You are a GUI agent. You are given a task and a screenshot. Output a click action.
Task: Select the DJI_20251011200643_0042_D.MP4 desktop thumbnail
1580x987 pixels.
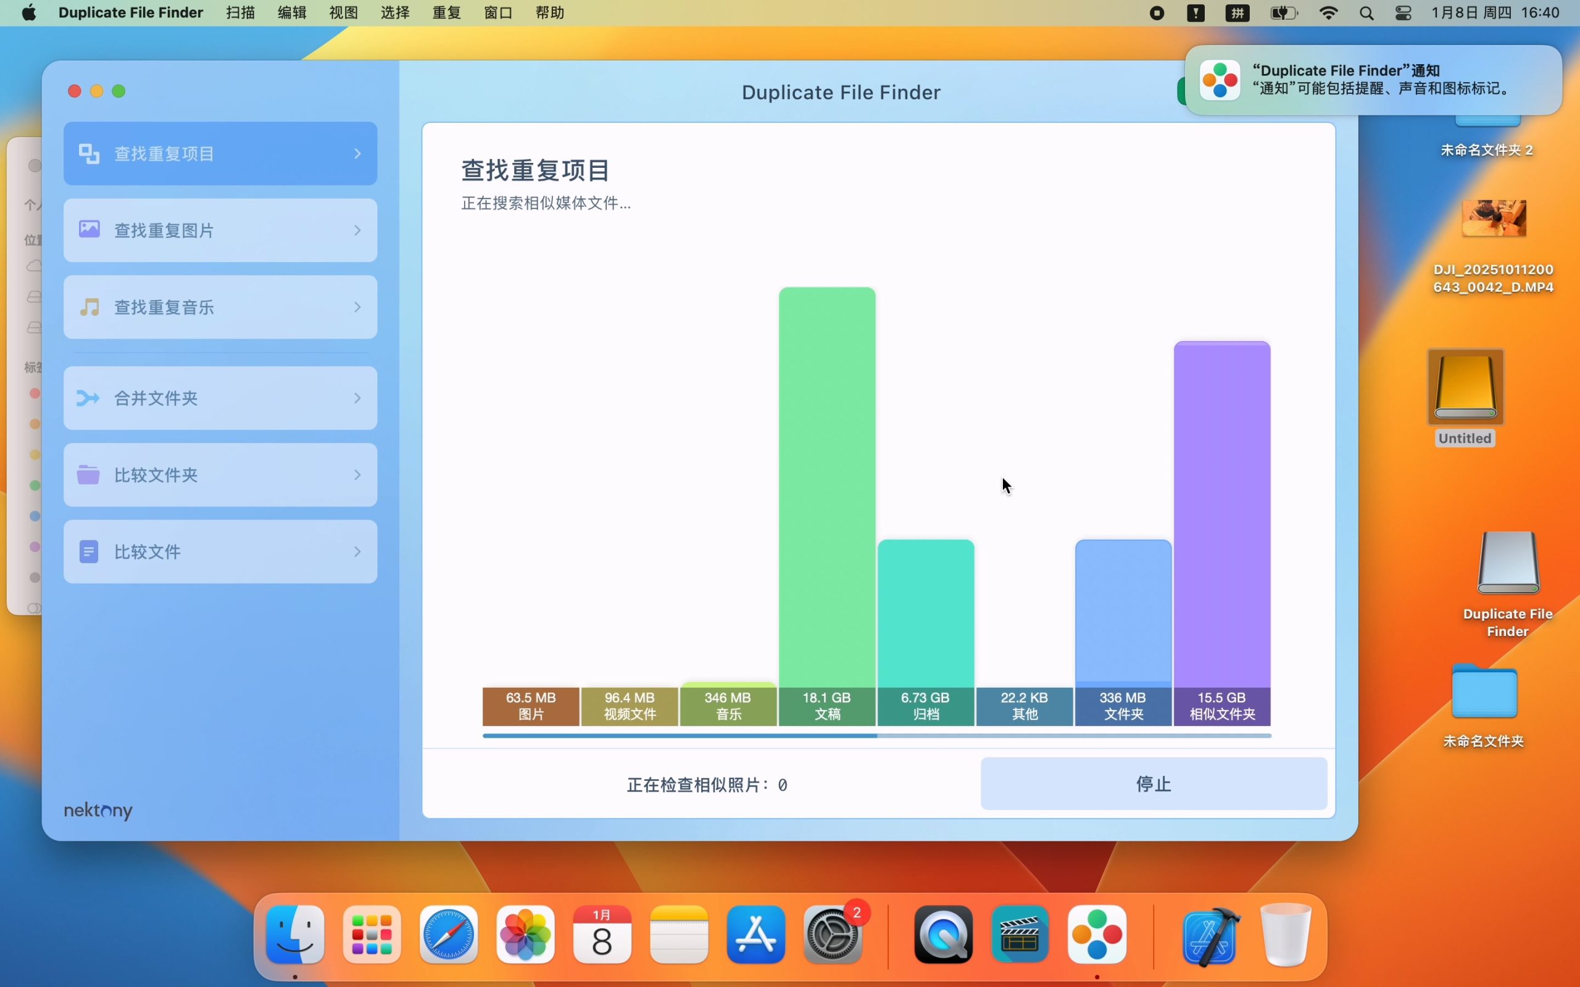pyautogui.click(x=1494, y=218)
